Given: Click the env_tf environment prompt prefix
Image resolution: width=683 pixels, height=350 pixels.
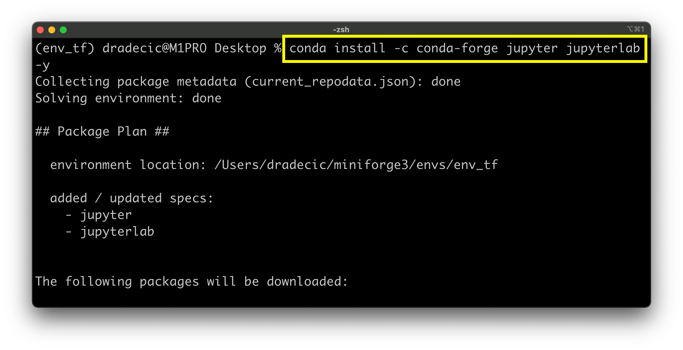Looking at the screenshot, I should click(65, 48).
